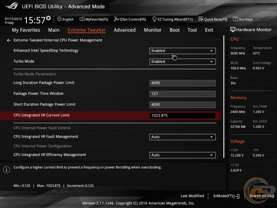
Task: Click the 15:57 clock display
Action: pos(35,20)
